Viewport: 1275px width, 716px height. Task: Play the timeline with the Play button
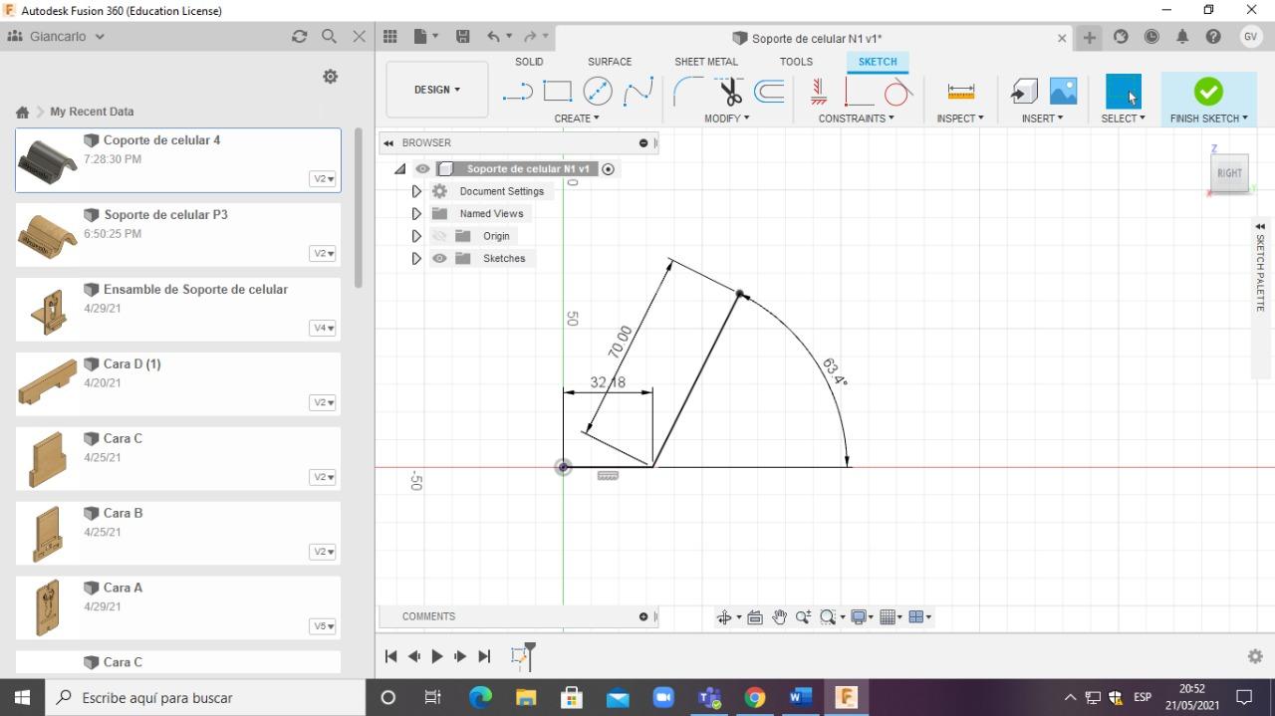[436, 656]
